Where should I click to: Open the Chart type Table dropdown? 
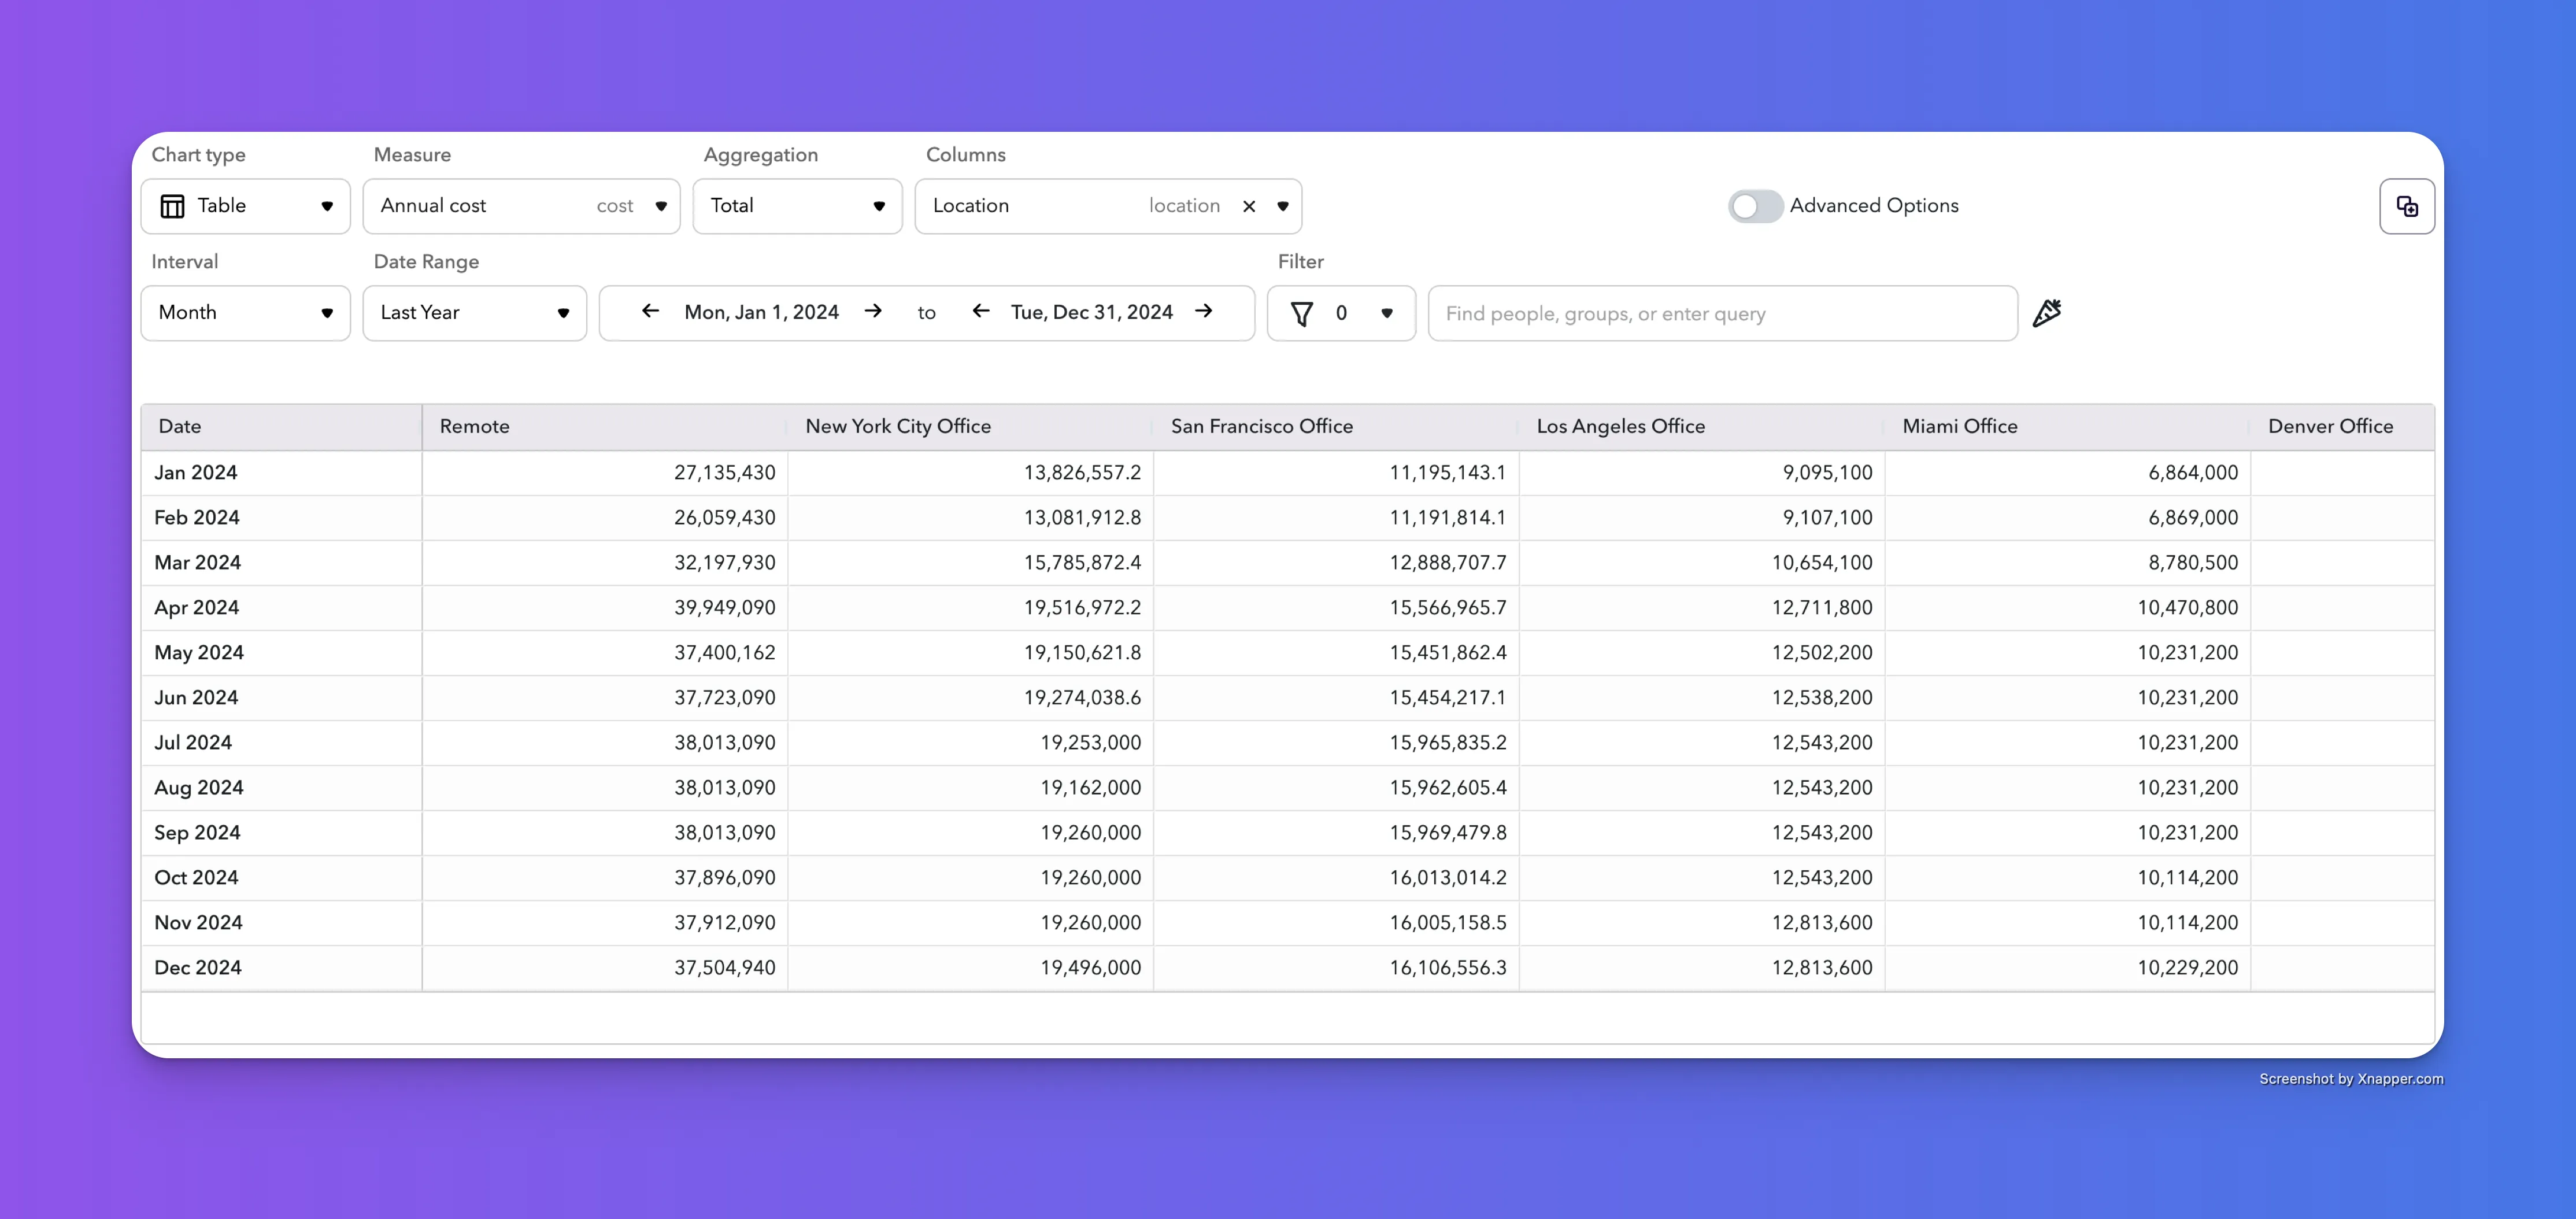(245, 206)
